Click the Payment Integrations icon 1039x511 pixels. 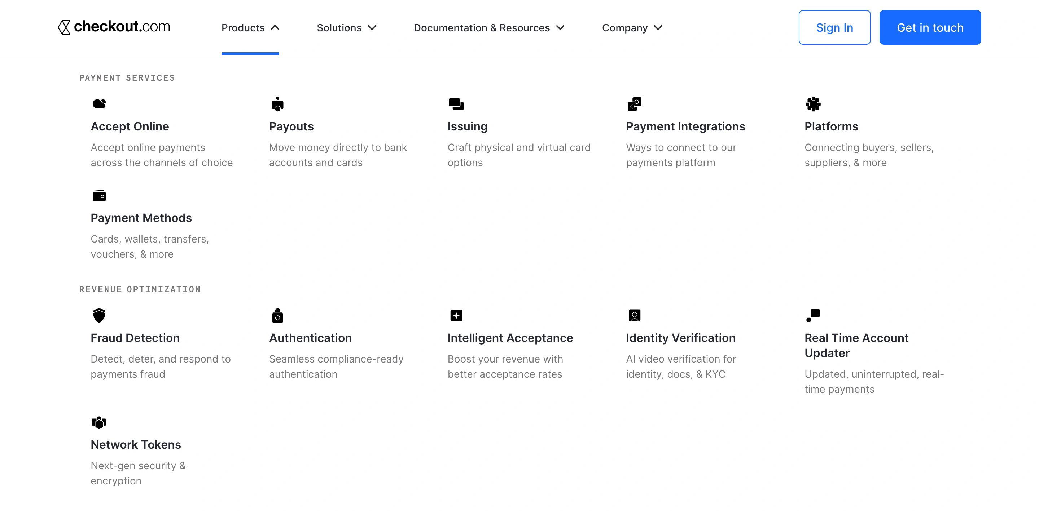coord(635,104)
